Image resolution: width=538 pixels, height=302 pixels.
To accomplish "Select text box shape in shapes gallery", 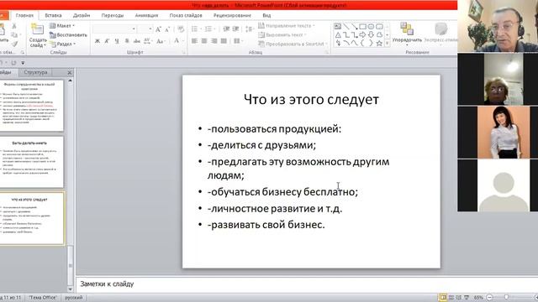I will point(338,26).
